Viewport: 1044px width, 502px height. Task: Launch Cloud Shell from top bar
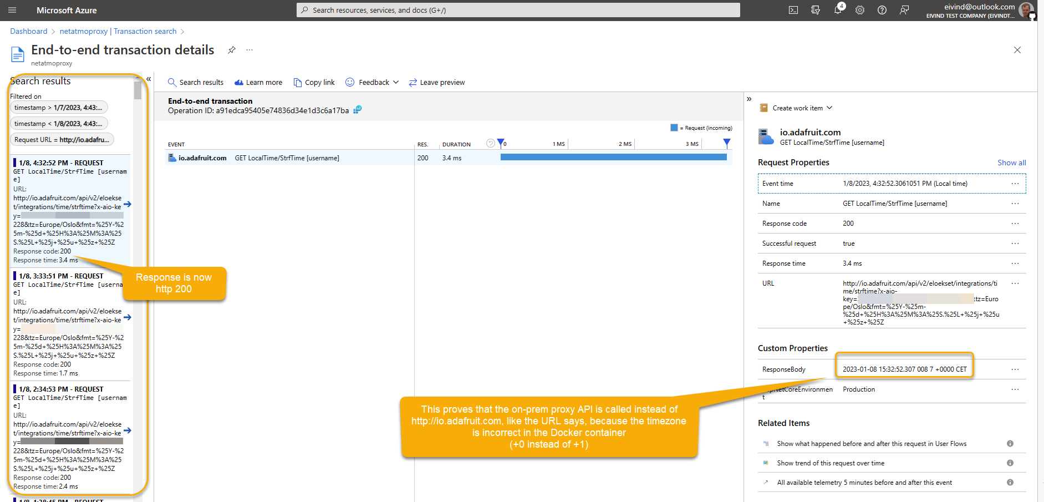click(x=793, y=10)
